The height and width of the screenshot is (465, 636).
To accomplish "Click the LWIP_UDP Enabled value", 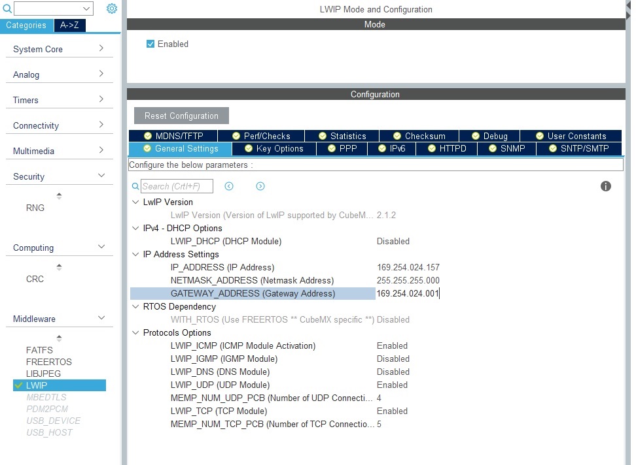I will pyautogui.click(x=392, y=385).
